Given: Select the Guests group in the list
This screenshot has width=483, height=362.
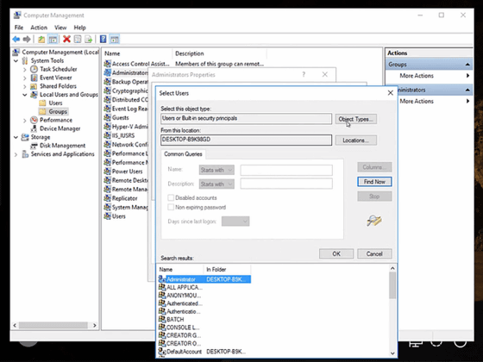Looking at the screenshot, I should pyautogui.click(x=120, y=117).
